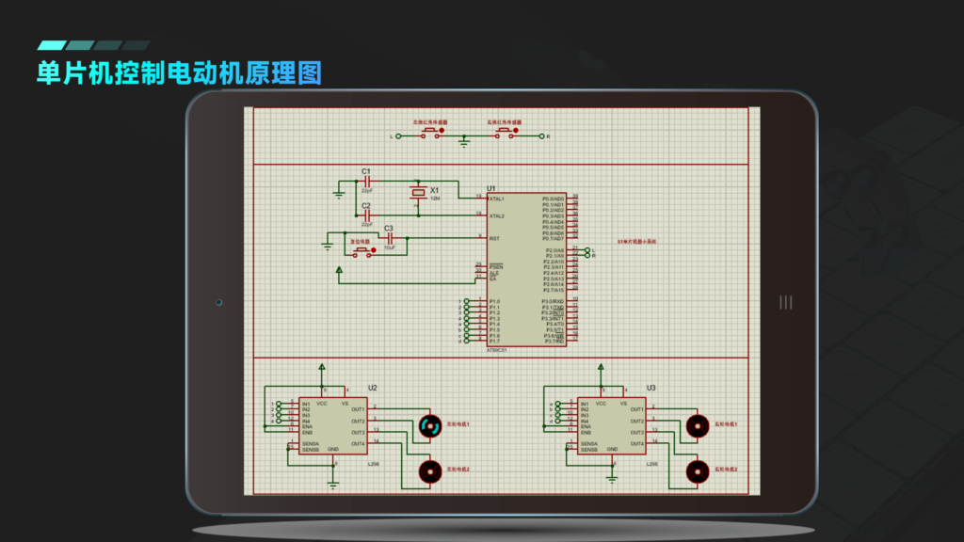964x542 pixels.
Task: Click the left wheel motor 2 symbol
Action: coord(430,470)
